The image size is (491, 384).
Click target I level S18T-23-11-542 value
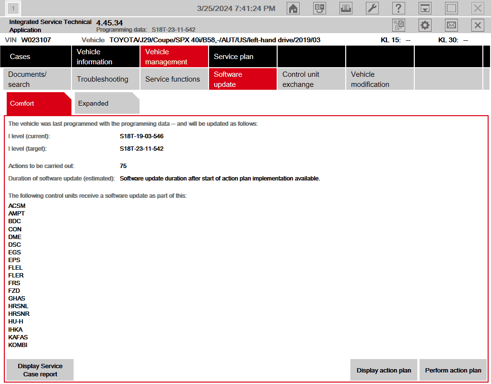(141, 149)
